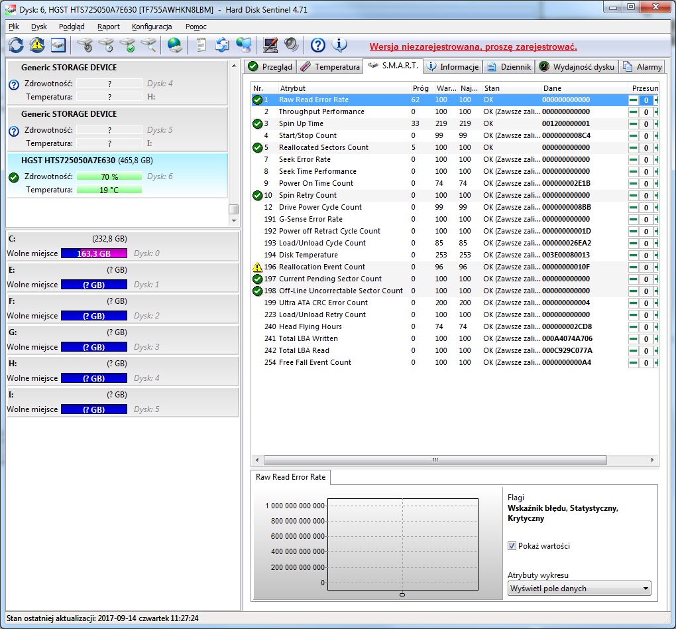Click the warning icon on Reallocation Event Count
676x629 pixels.
[257, 267]
